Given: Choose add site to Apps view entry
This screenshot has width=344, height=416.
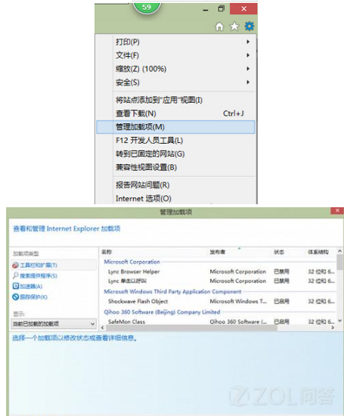Looking at the screenshot, I should [x=175, y=100].
